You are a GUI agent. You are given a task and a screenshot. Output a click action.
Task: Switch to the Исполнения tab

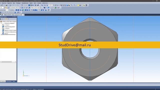pos(9,81)
